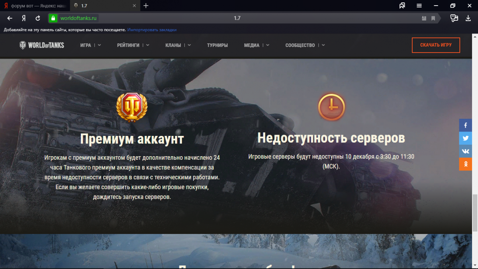Screen dimensions: 478x269
Task: Open the МЕДИА menu
Action: [x=252, y=45]
